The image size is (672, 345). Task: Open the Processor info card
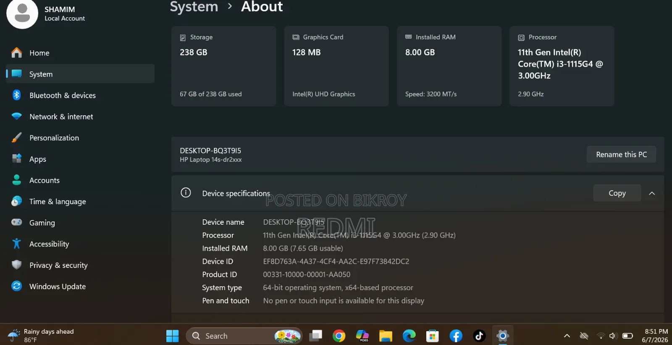pyautogui.click(x=562, y=66)
